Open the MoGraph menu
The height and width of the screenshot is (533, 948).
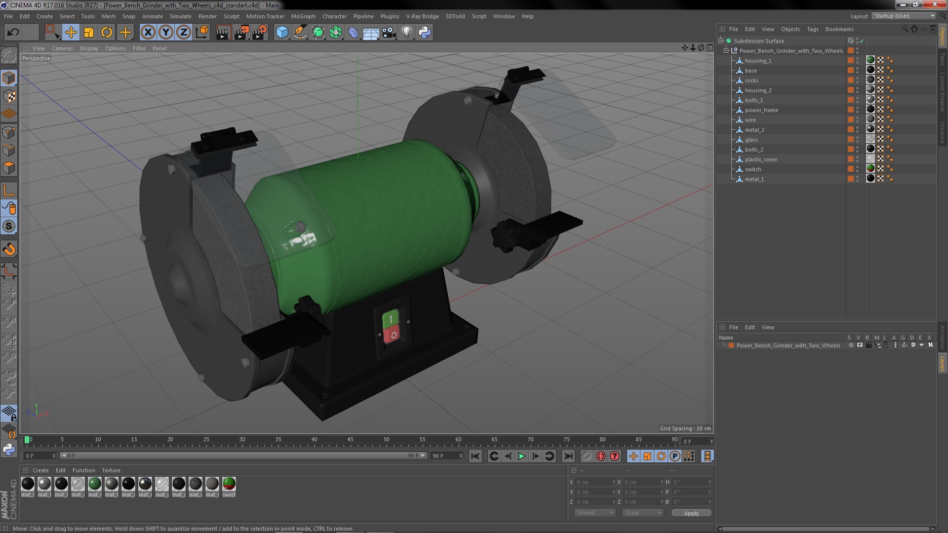(303, 16)
